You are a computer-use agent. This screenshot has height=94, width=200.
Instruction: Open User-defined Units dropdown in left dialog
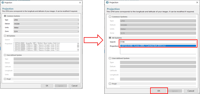tap(46, 75)
